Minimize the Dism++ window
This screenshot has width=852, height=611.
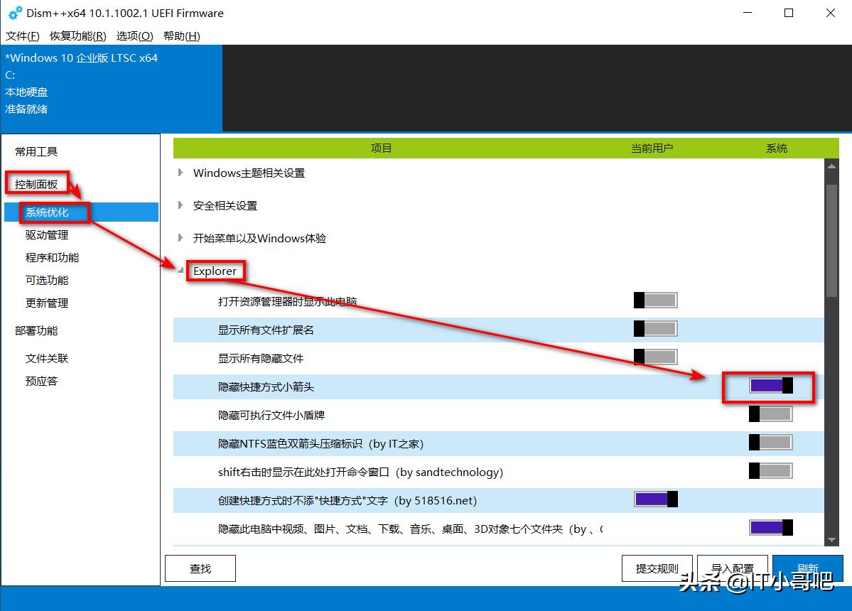748,13
